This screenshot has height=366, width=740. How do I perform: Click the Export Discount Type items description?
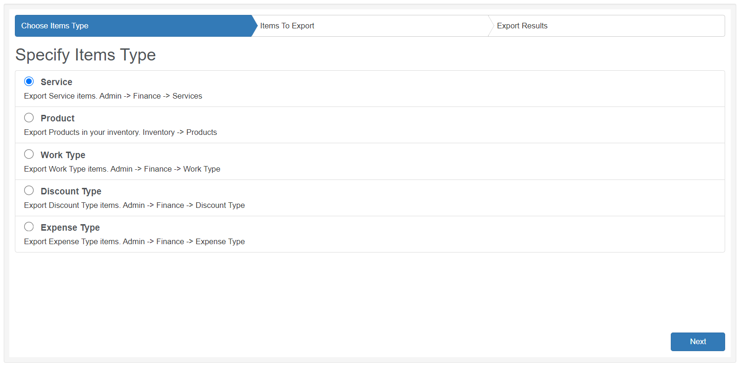point(134,206)
